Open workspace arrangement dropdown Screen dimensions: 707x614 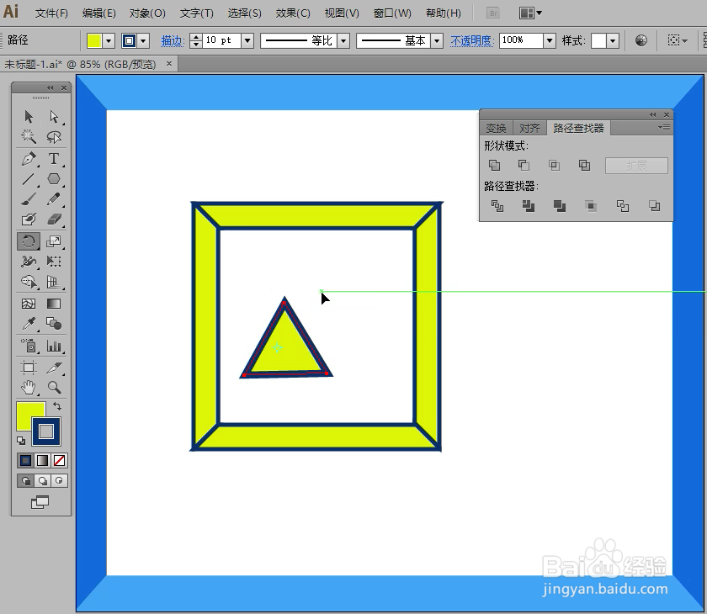530,13
